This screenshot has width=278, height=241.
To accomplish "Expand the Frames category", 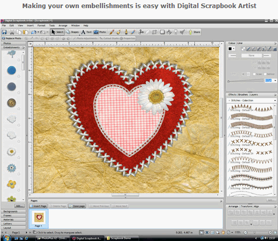I will point(14,215).
